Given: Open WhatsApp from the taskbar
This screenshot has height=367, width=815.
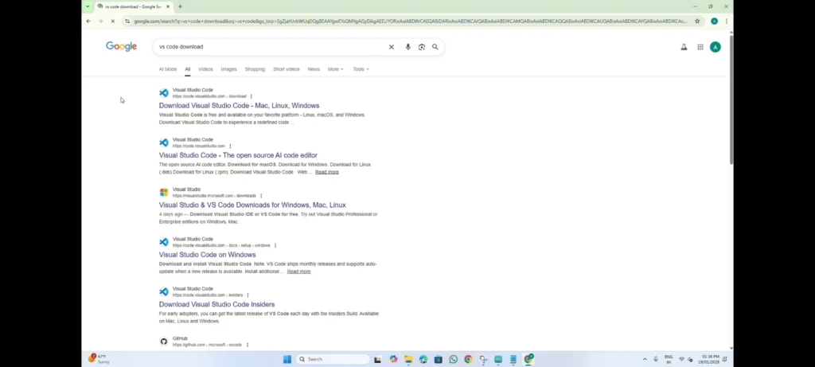Looking at the screenshot, I should tap(453, 359).
